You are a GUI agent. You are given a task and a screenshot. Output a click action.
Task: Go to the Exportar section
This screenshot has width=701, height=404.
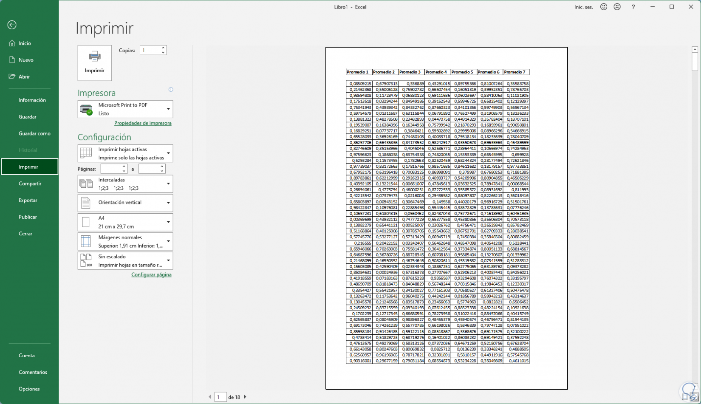[x=28, y=200]
